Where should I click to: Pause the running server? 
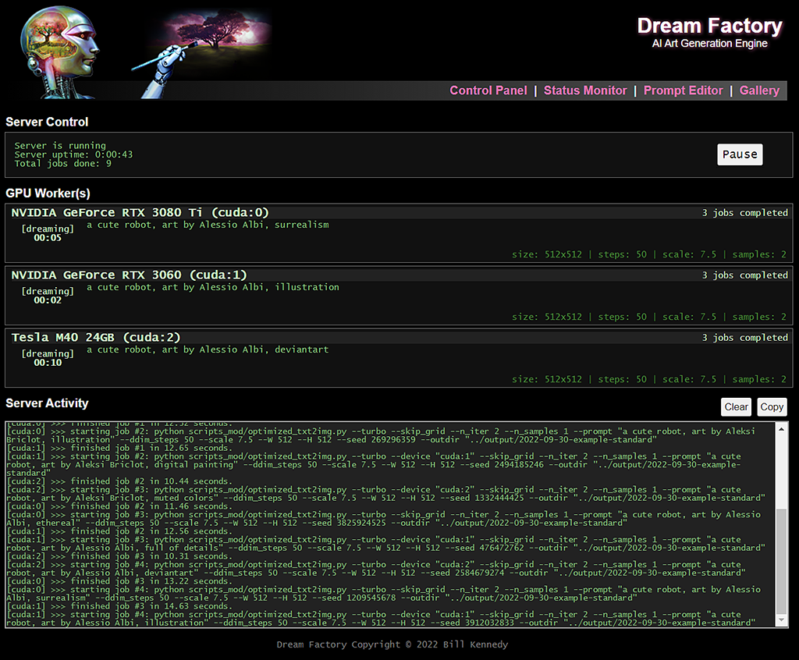click(740, 154)
